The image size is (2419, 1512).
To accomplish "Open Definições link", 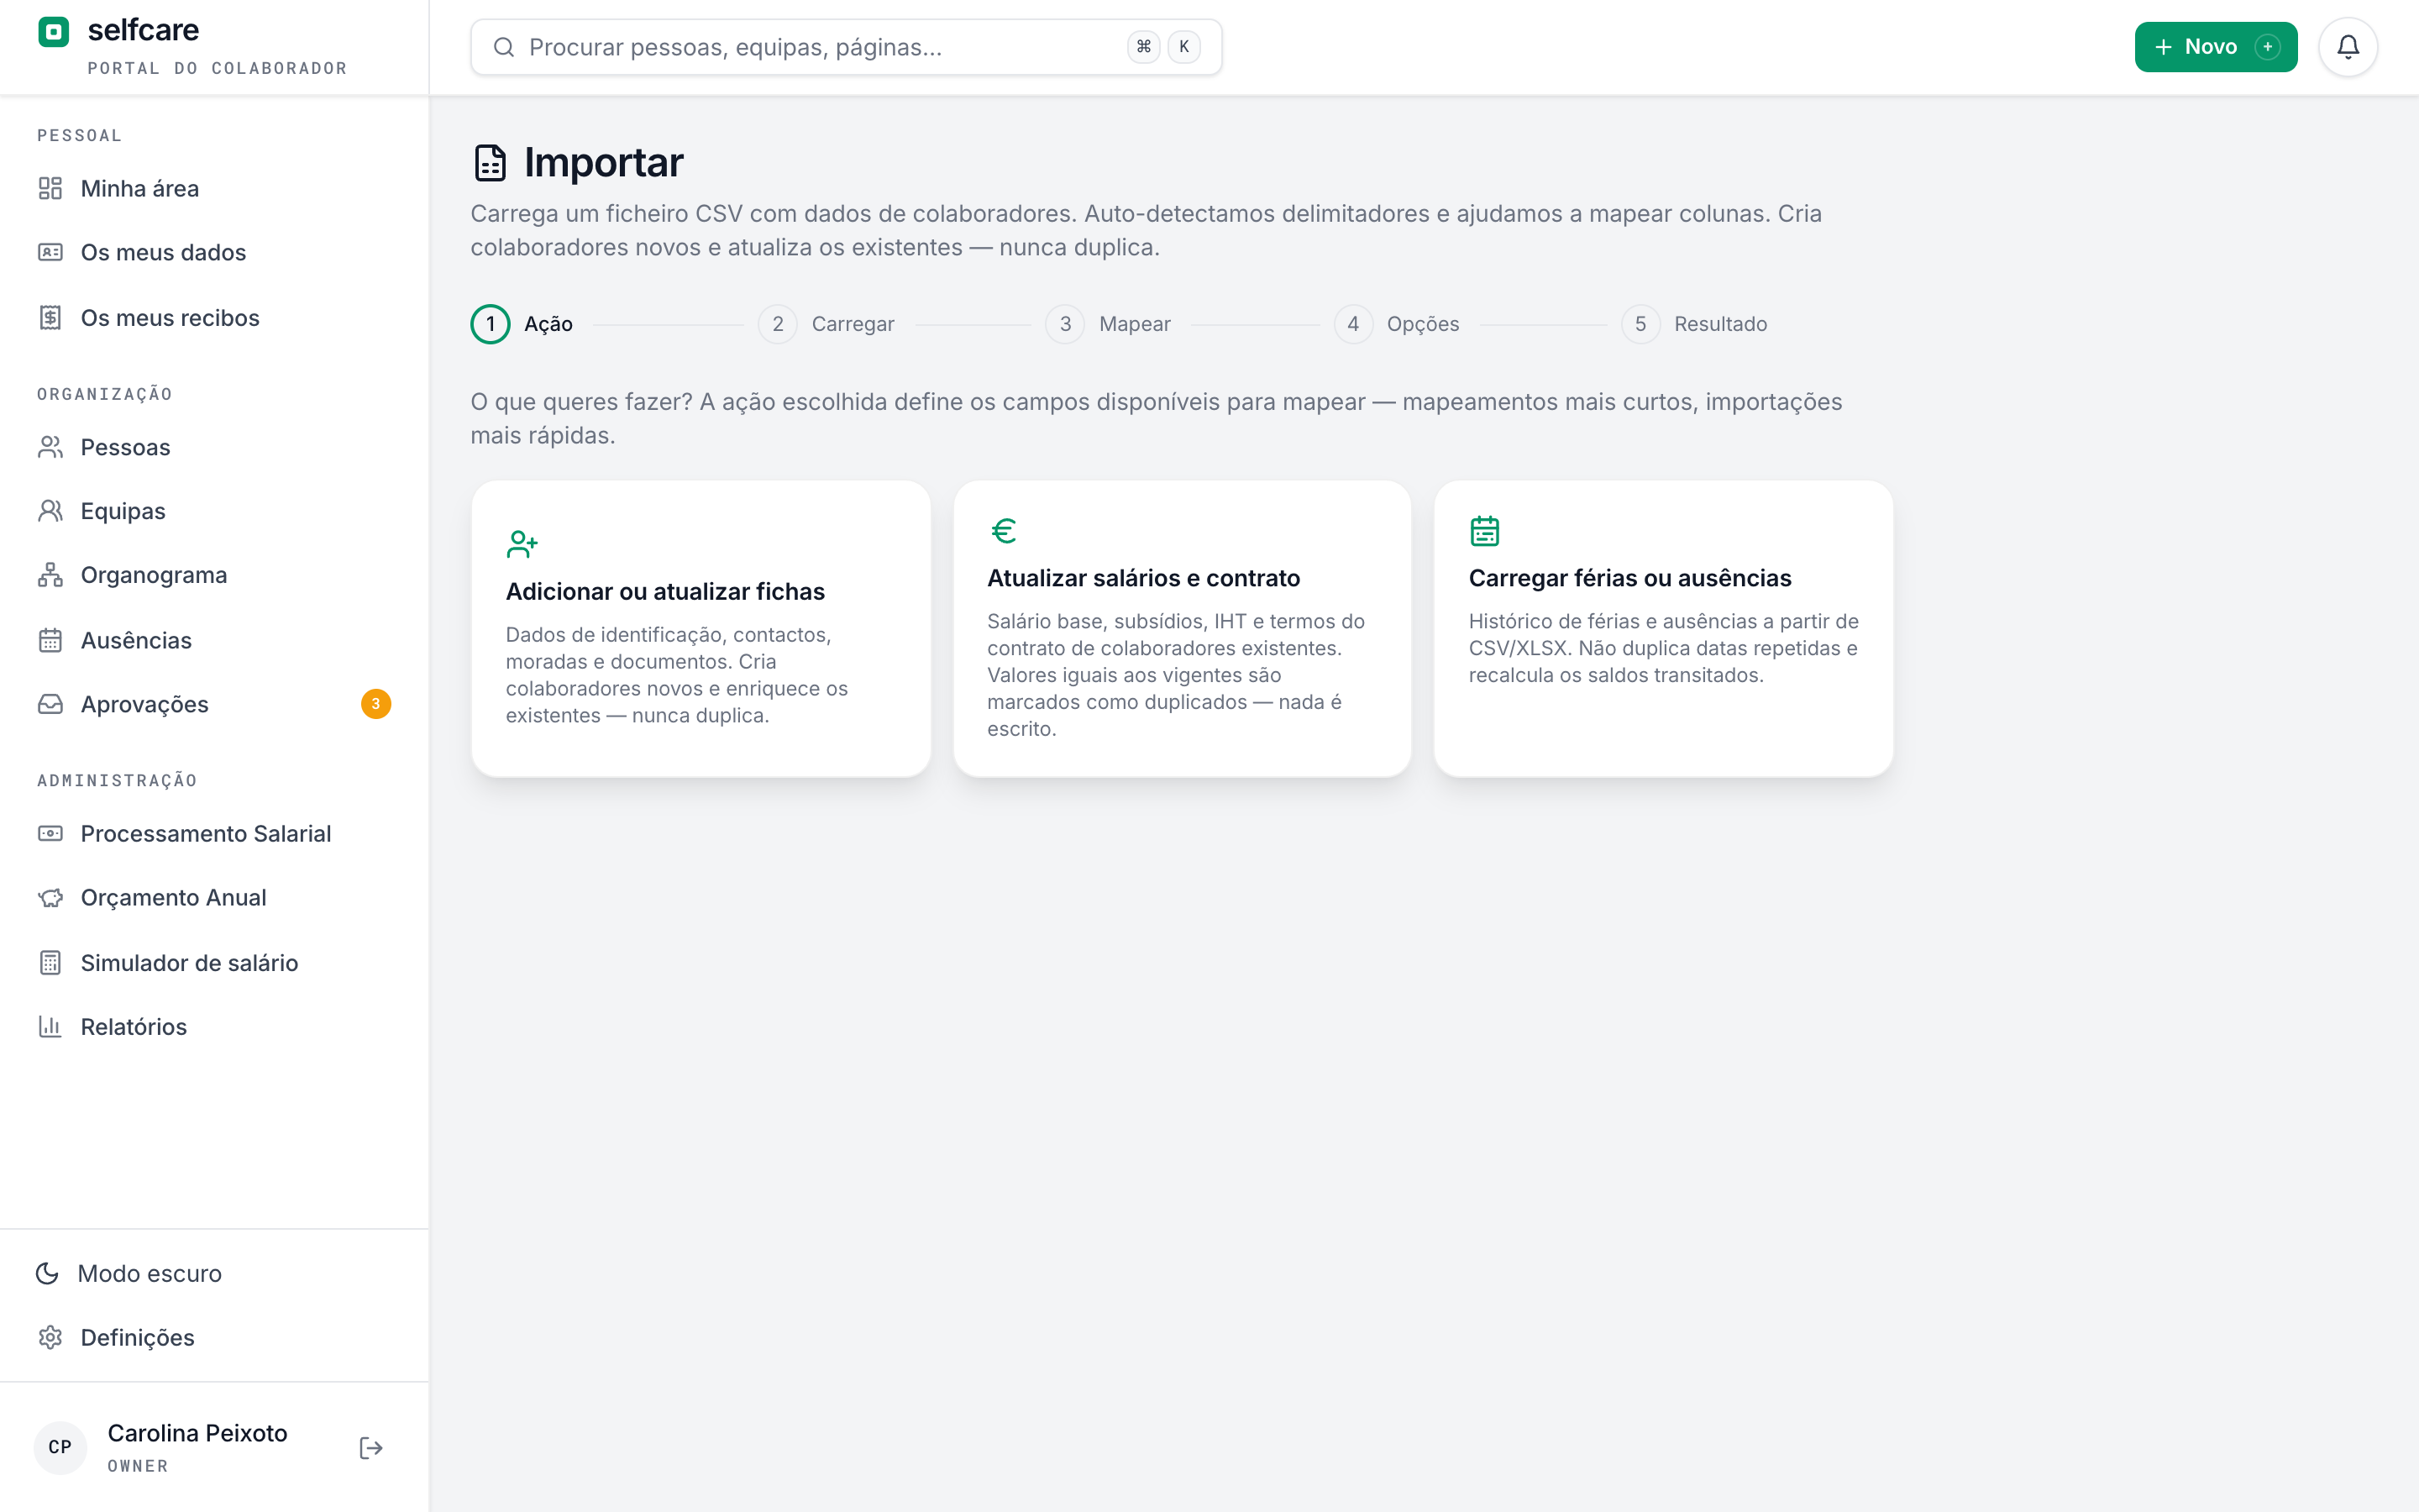I will [x=214, y=1337].
